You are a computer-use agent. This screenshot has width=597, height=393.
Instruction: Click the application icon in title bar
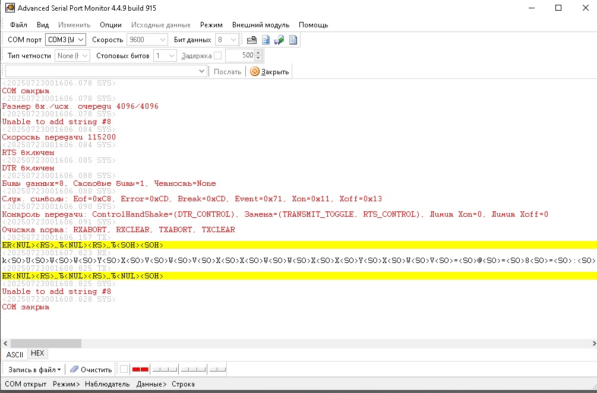(x=10, y=8)
